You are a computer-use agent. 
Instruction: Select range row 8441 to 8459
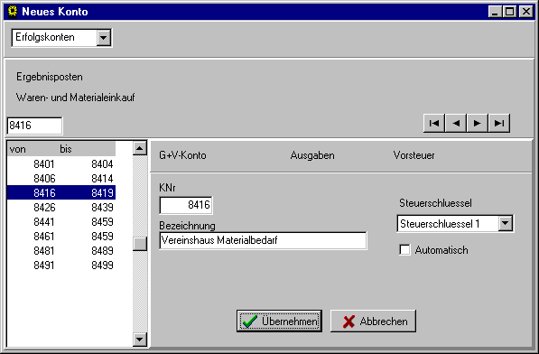(61, 221)
